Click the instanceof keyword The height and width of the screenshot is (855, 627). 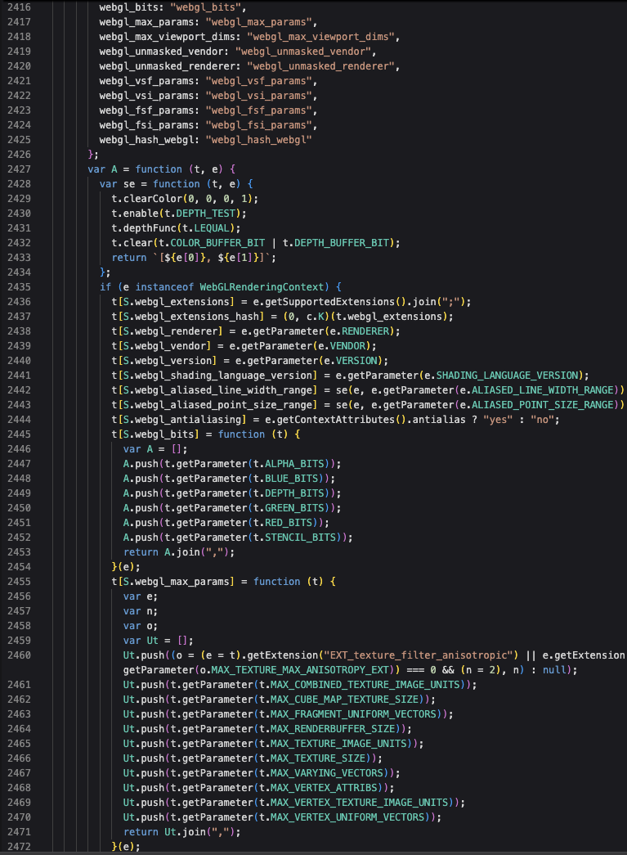(164, 287)
